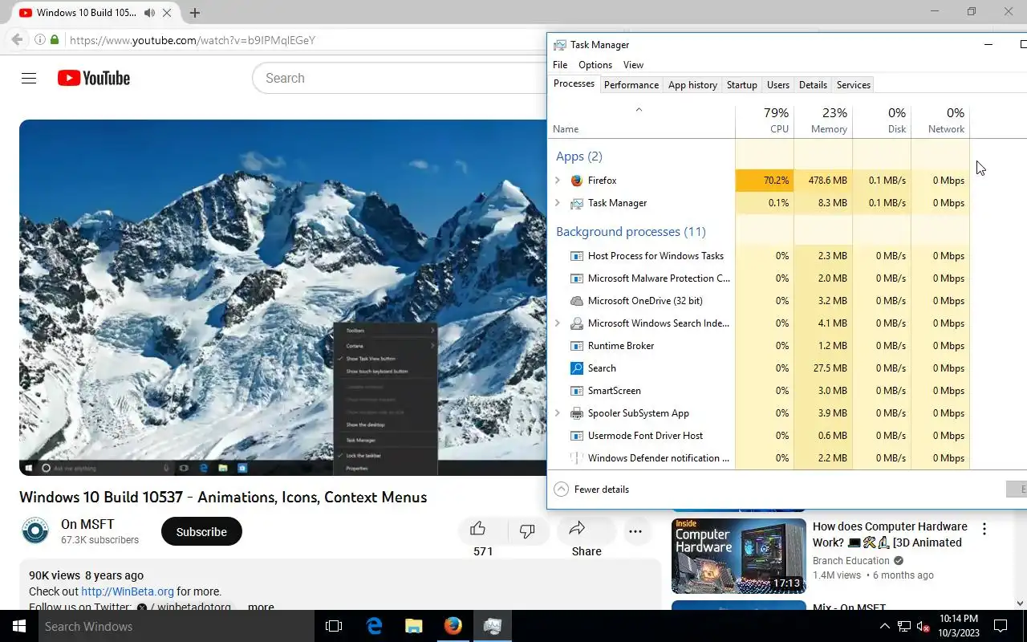
Task: Expand the video description with more
Action: tap(261, 607)
